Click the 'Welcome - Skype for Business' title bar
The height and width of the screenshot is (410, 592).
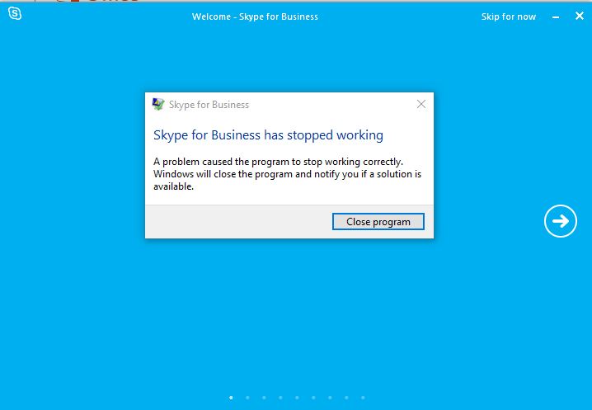click(x=255, y=16)
